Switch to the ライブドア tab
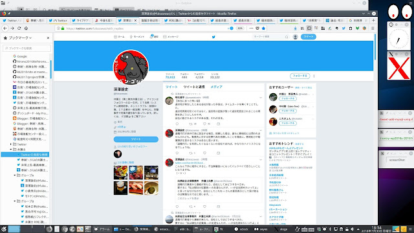 (x=82, y=20)
